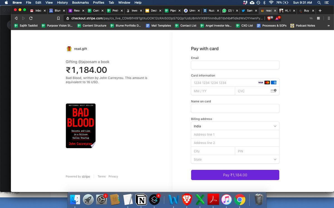Show more bookmarks via the double chevron
This screenshot has width=334, height=208.
(328, 26)
